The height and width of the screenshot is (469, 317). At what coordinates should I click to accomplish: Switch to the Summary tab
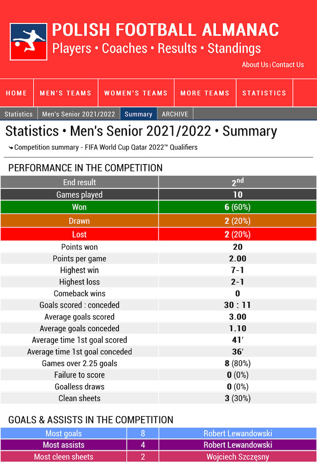click(138, 114)
